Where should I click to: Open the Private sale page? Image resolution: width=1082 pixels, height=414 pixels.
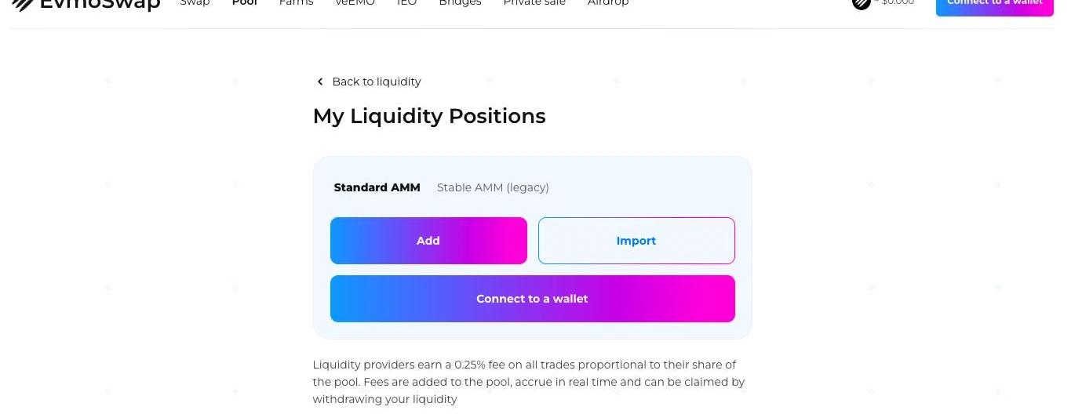pyautogui.click(x=534, y=3)
